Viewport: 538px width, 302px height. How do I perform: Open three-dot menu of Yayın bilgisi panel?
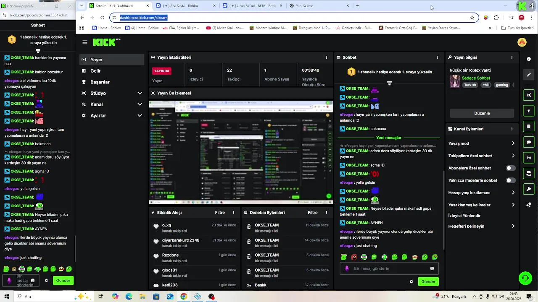click(x=512, y=57)
